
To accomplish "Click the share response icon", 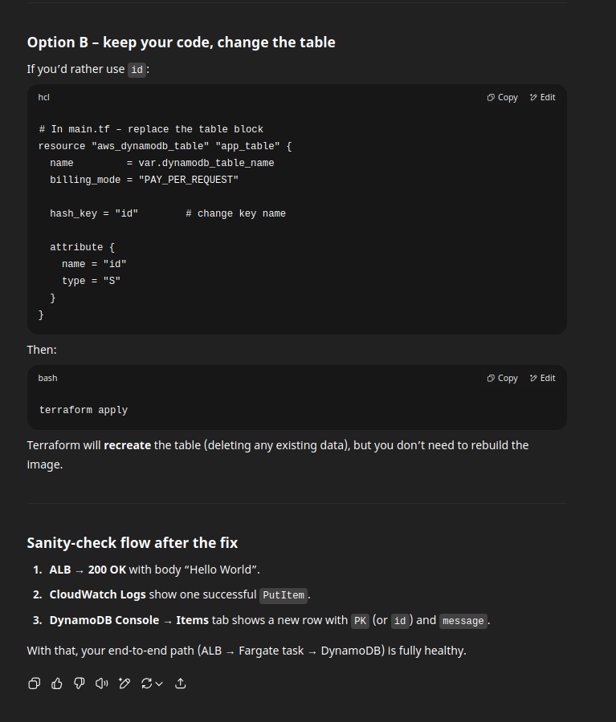I will 180,683.
